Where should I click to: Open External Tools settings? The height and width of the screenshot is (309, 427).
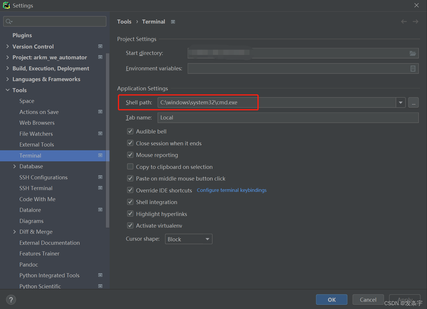(x=37, y=144)
